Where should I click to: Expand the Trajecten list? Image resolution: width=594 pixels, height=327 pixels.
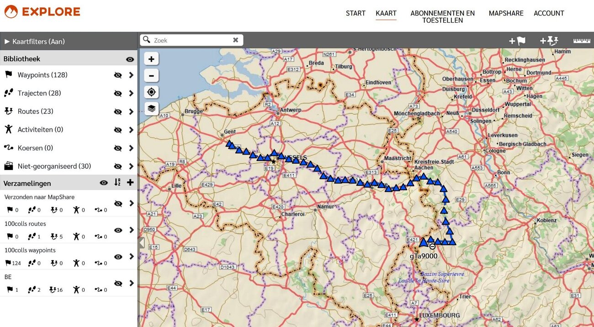[131, 93]
